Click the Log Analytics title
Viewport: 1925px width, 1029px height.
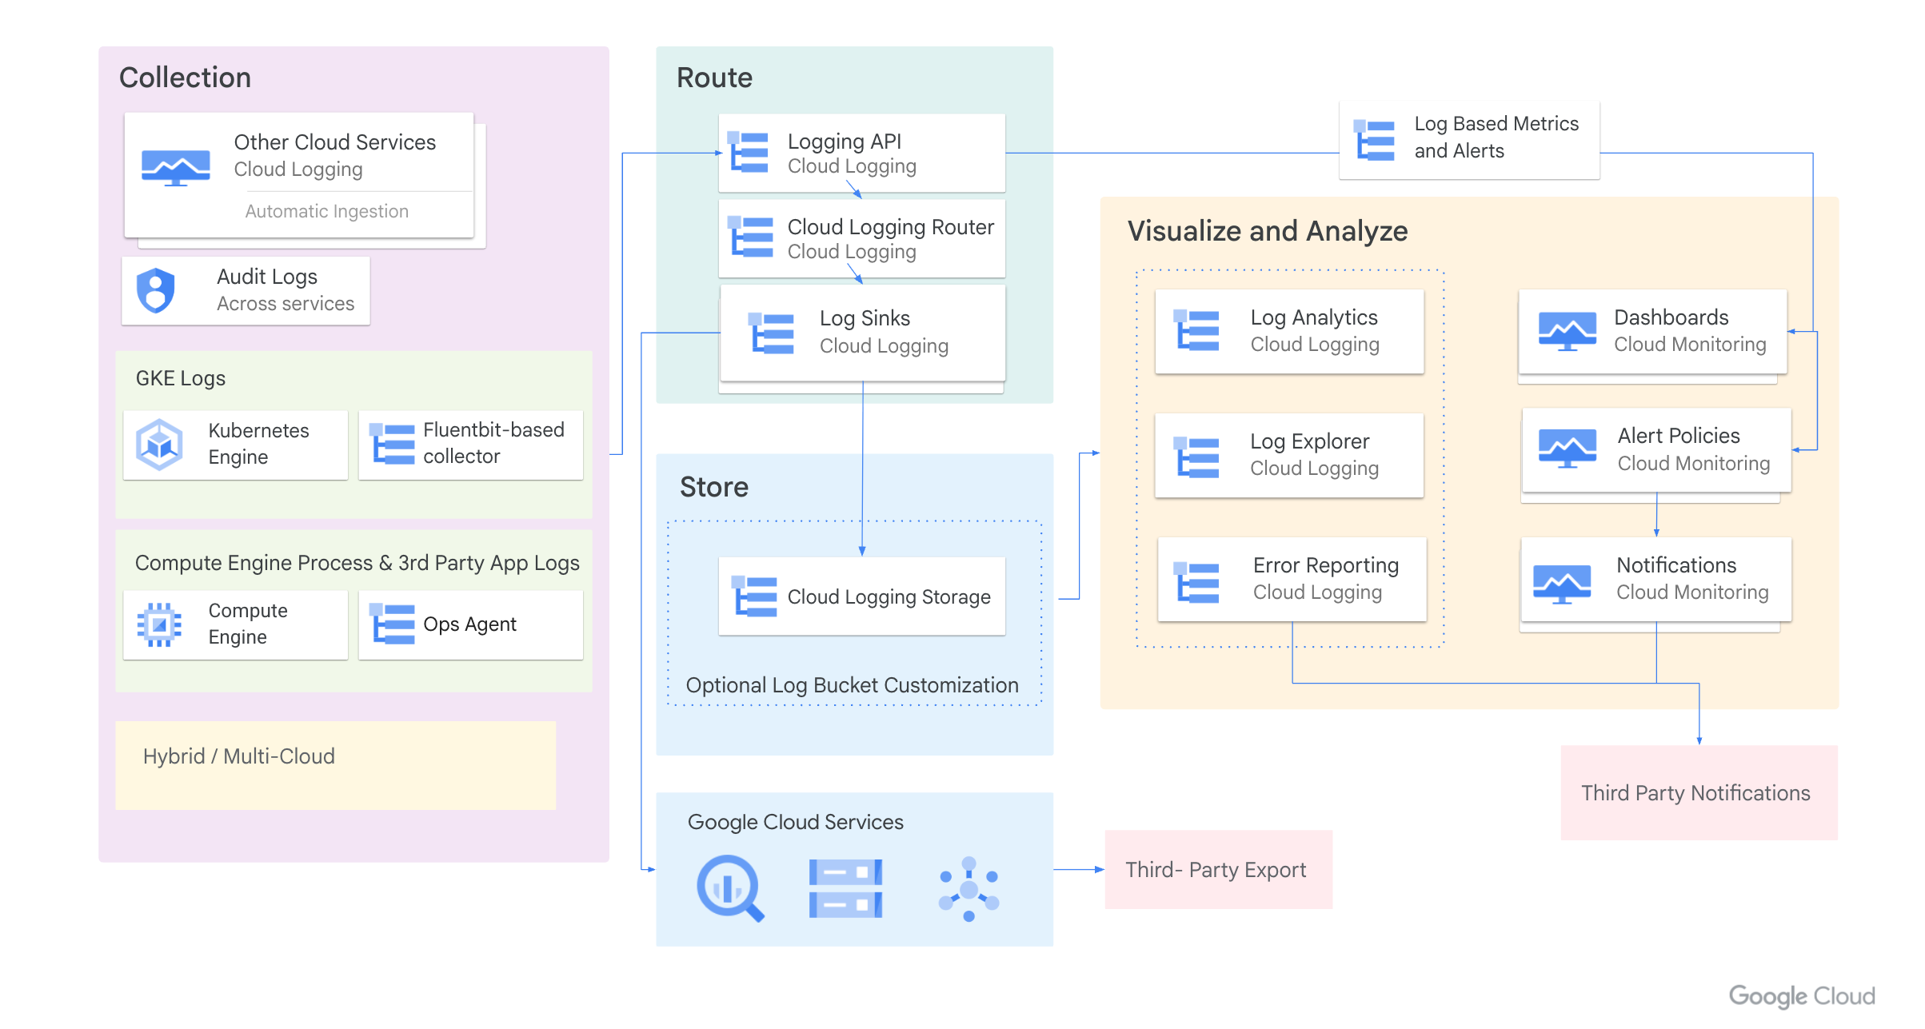(1314, 317)
